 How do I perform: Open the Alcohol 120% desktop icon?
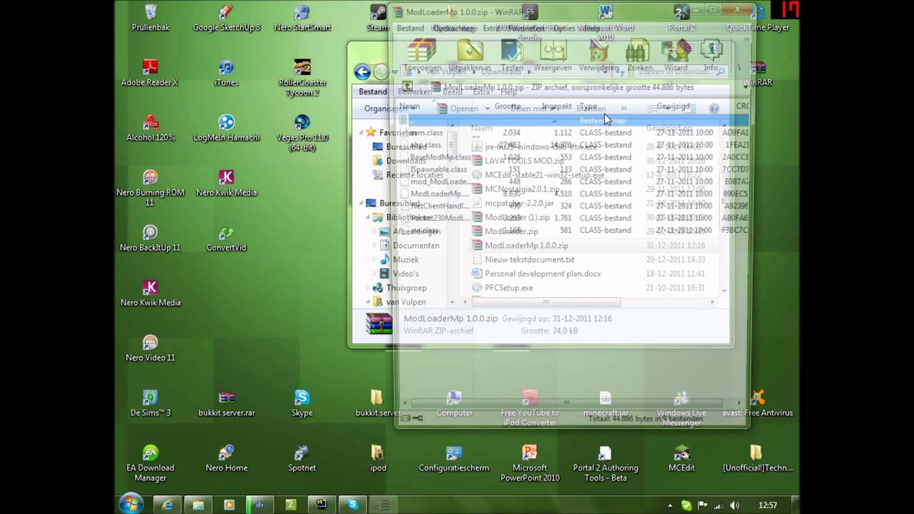tap(150, 128)
